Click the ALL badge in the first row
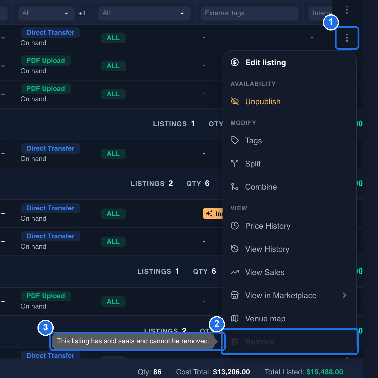The height and width of the screenshot is (378, 378). coord(113,38)
